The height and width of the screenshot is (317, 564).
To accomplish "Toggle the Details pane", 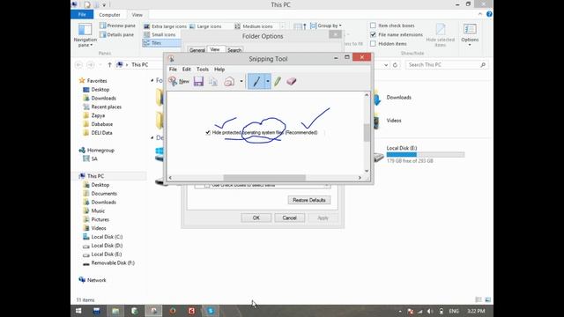I will pos(116,34).
